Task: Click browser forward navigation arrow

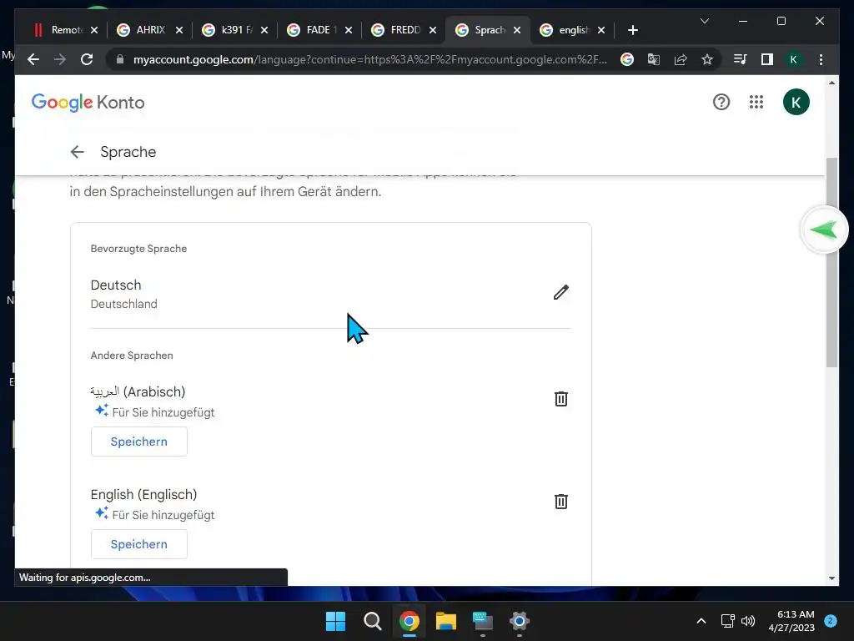Action: (60, 59)
